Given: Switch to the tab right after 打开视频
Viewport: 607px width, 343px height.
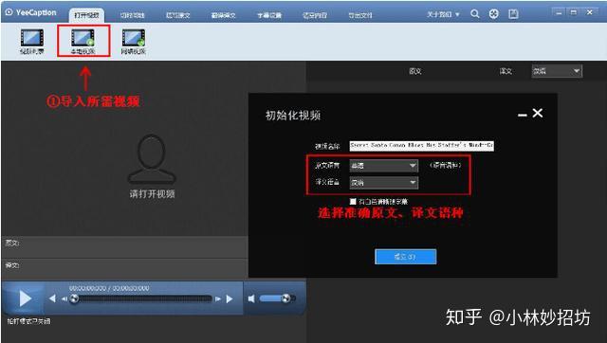Looking at the screenshot, I should [x=132, y=15].
